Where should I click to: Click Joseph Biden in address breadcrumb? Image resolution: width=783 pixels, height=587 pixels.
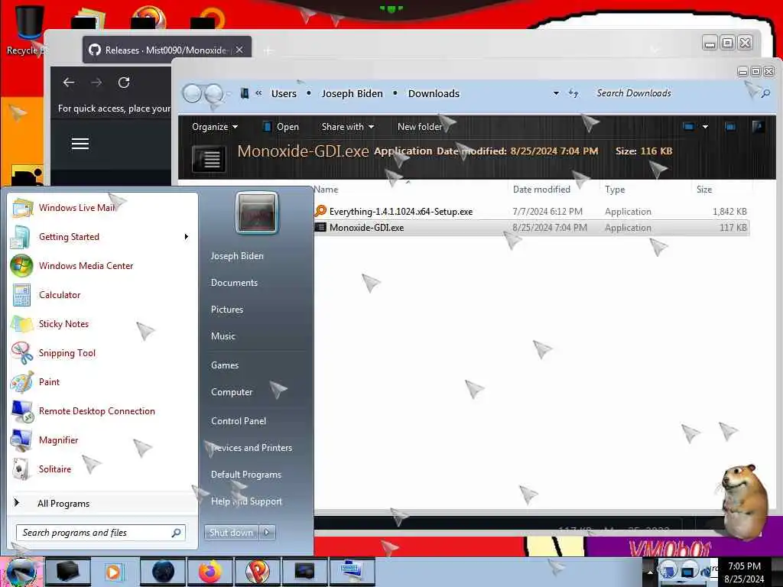point(352,93)
